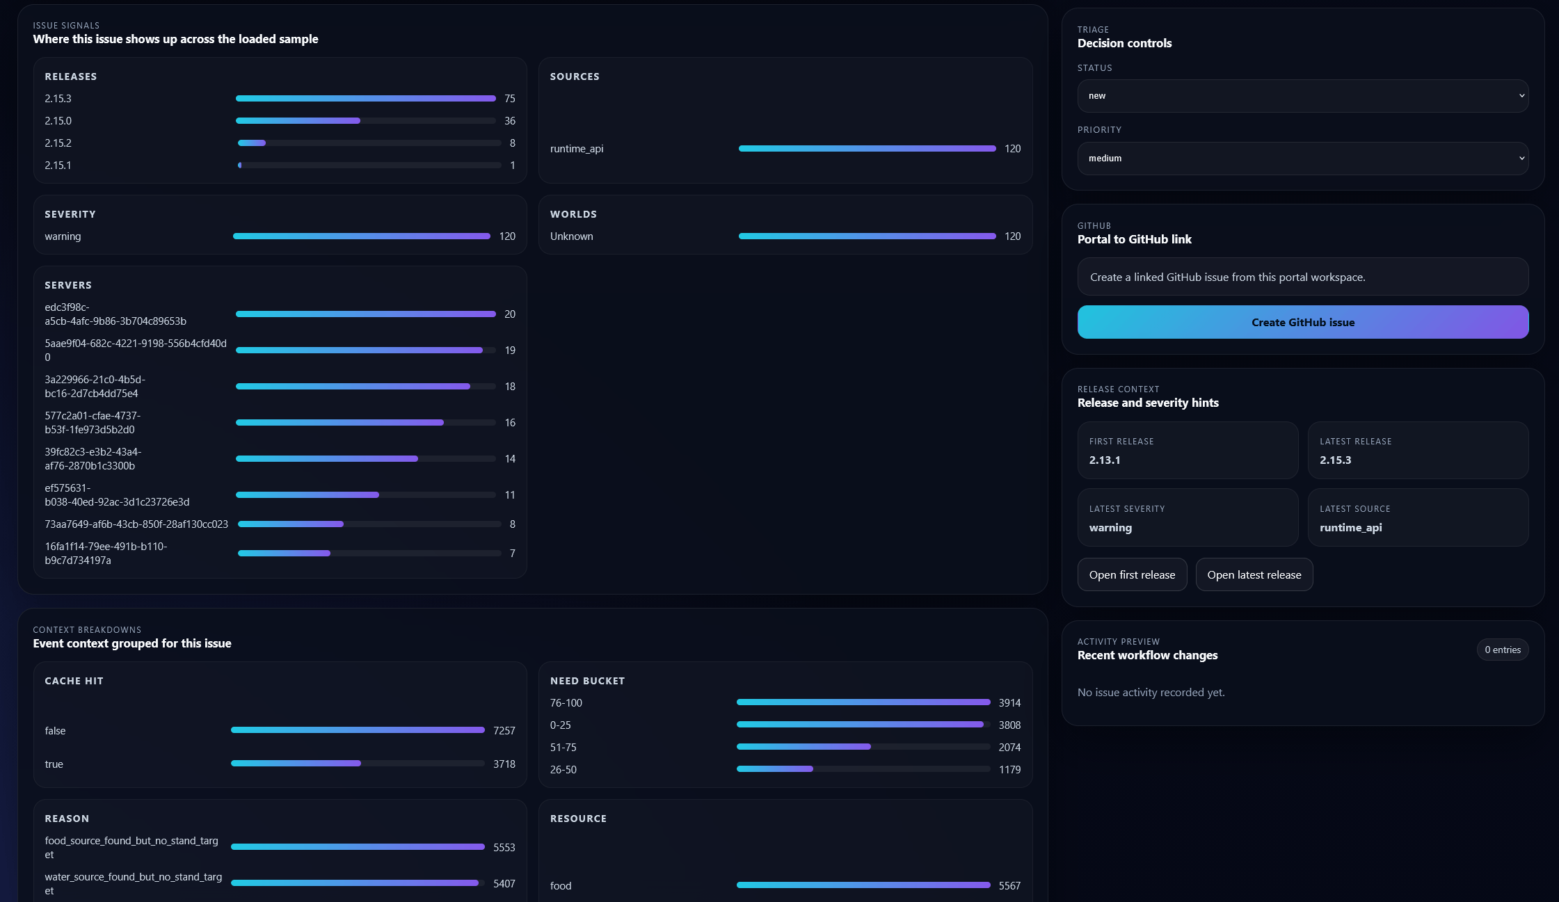Click 'Event context grouped for this issue' heading
This screenshot has height=902, width=1559.
[x=132, y=643]
